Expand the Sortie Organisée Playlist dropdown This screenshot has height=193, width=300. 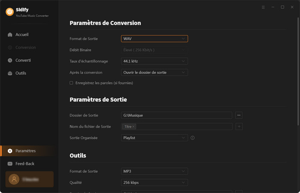tap(154, 138)
